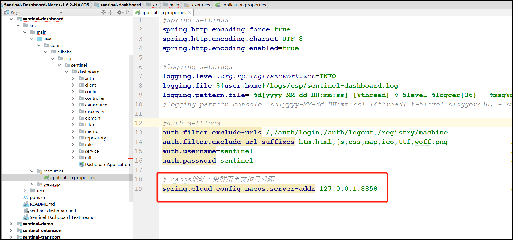The width and height of the screenshot is (514, 240).
Task: Click the src breadcrumb
Action: (155, 5)
